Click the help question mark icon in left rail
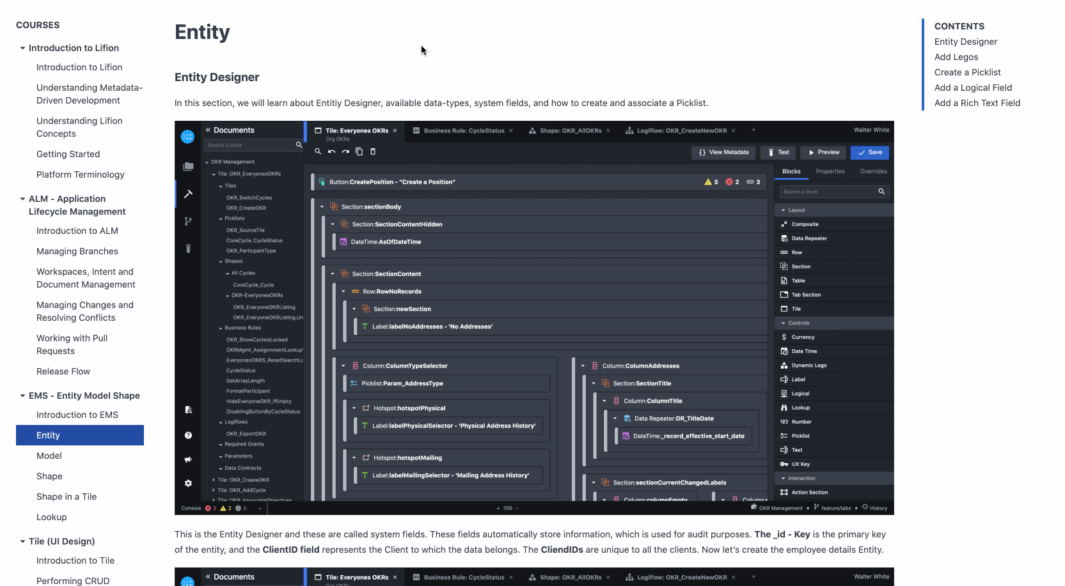Viewport: 1065px width, 586px height. [x=188, y=435]
